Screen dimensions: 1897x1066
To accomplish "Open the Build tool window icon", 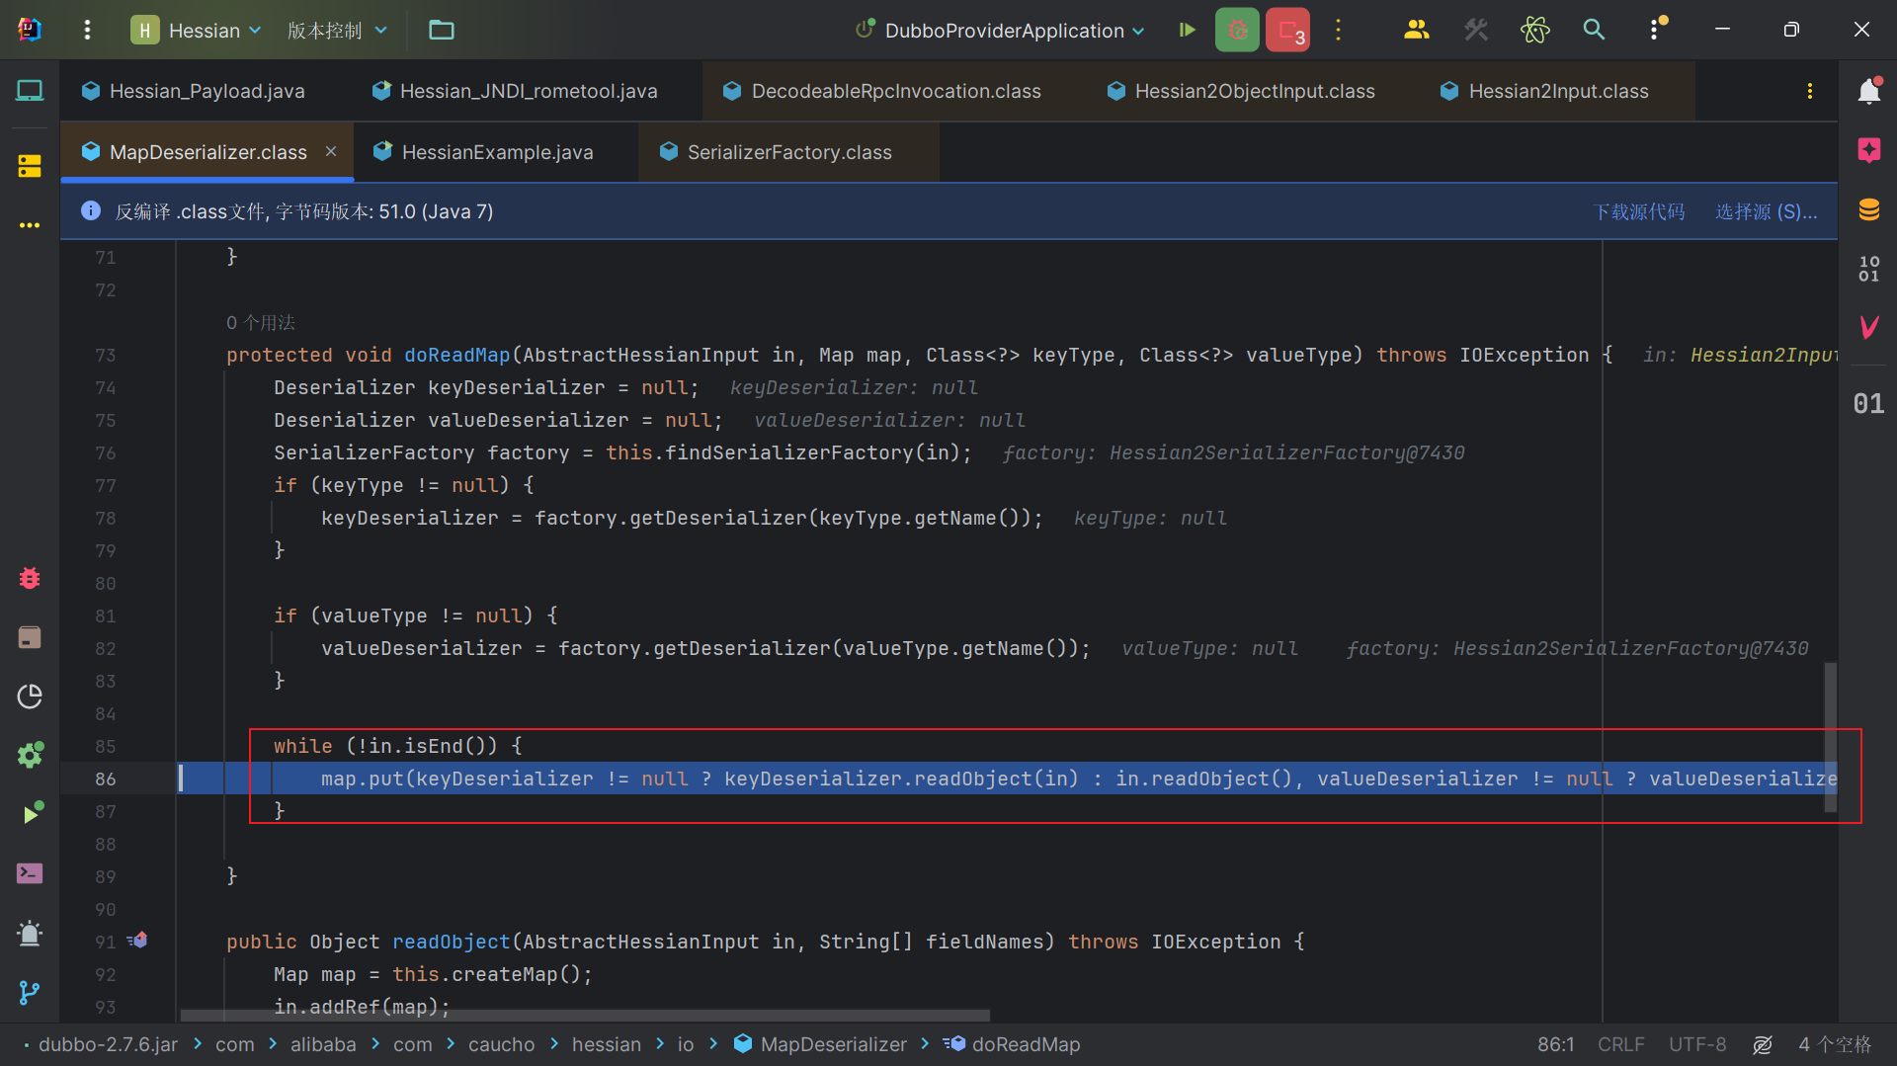I will (30, 637).
